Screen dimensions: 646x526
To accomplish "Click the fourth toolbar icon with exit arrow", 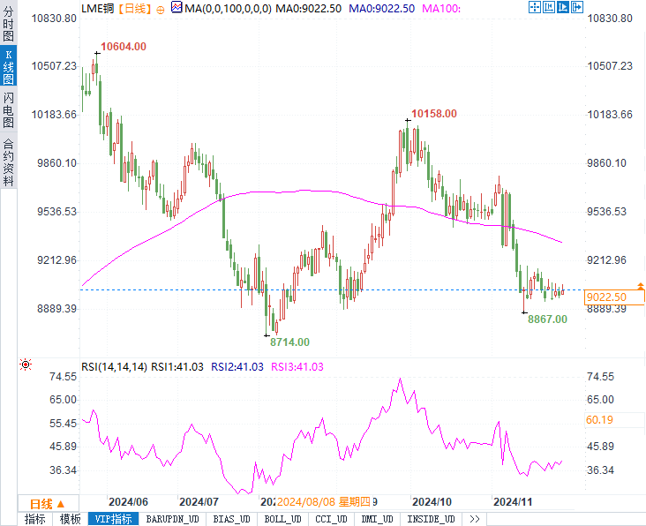I will point(577,7).
